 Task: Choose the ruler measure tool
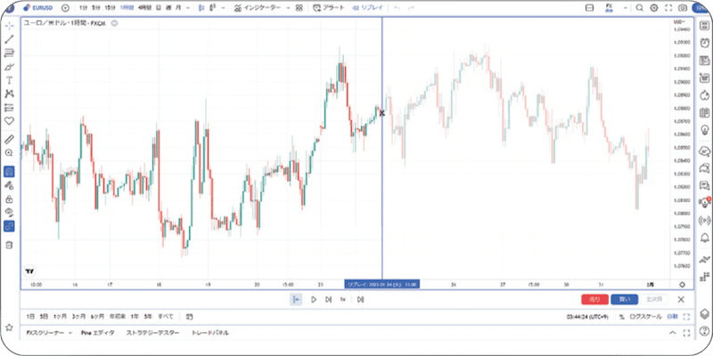pyautogui.click(x=9, y=140)
